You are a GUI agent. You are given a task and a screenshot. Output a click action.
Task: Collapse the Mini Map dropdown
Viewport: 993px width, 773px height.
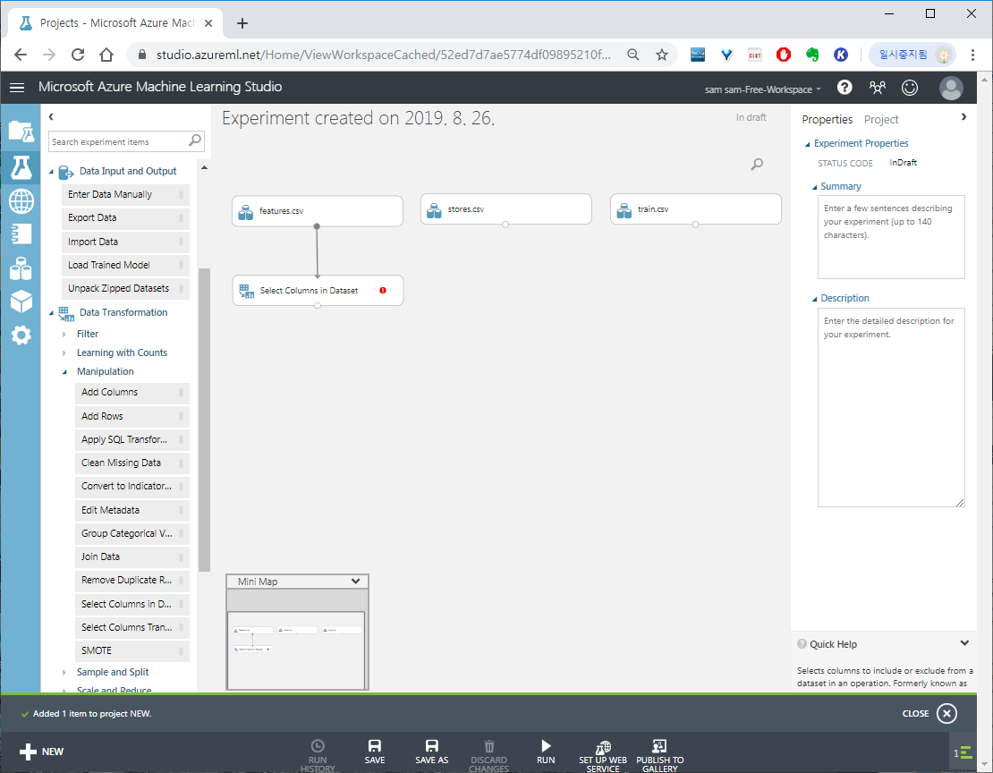(x=355, y=581)
